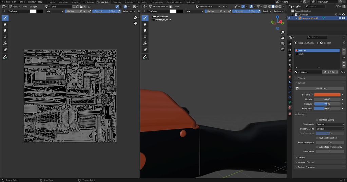Open the Object Data properties green triangle tab

point(290,102)
